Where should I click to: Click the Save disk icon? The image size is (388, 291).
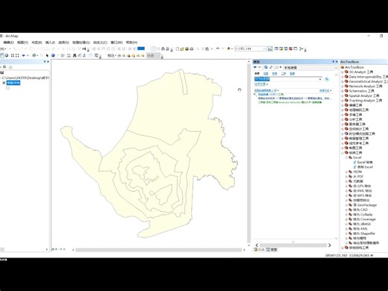click(187, 48)
